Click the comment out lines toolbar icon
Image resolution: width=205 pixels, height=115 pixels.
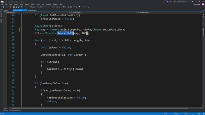[74, 7]
